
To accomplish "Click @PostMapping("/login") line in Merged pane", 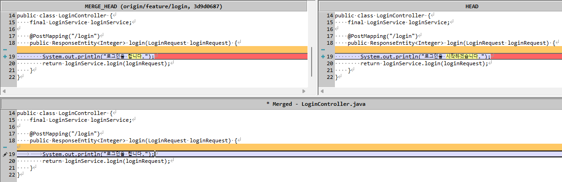I will point(65,134).
